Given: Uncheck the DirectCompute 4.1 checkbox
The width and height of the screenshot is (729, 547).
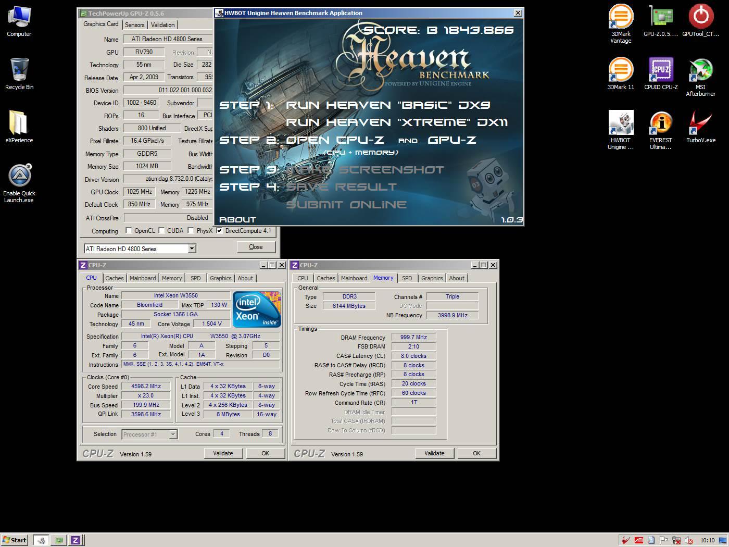Looking at the screenshot, I should pyautogui.click(x=219, y=231).
